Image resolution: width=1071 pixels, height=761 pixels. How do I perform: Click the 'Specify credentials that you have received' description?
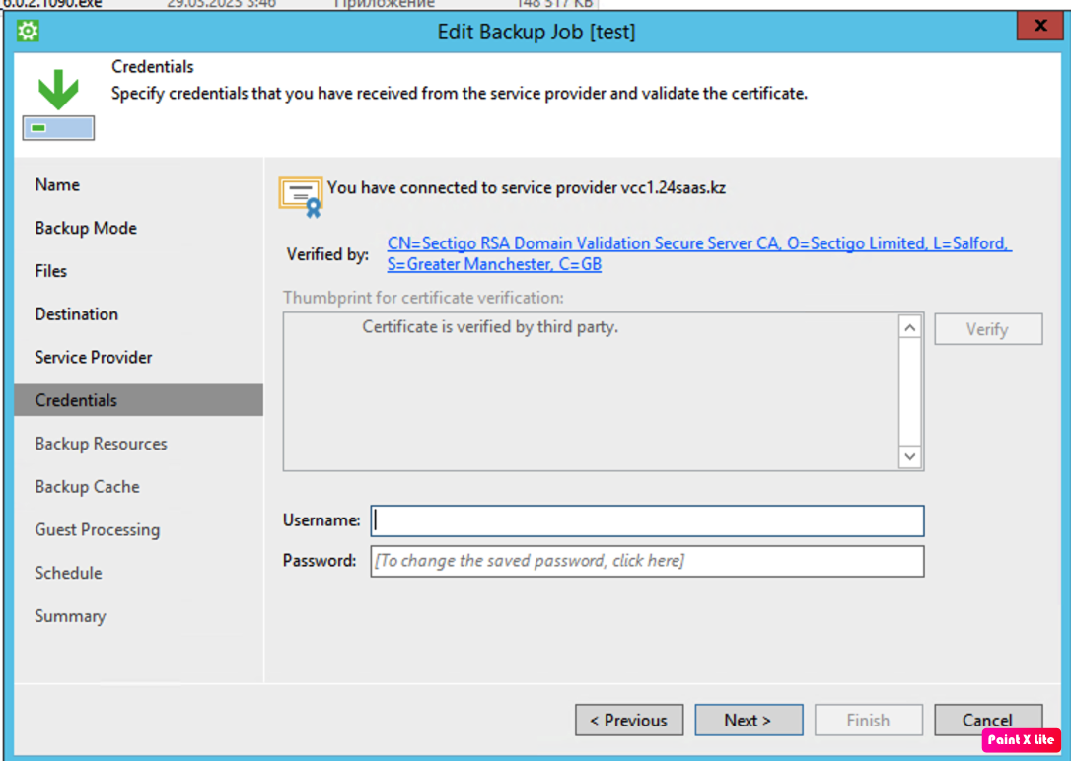[x=459, y=93]
